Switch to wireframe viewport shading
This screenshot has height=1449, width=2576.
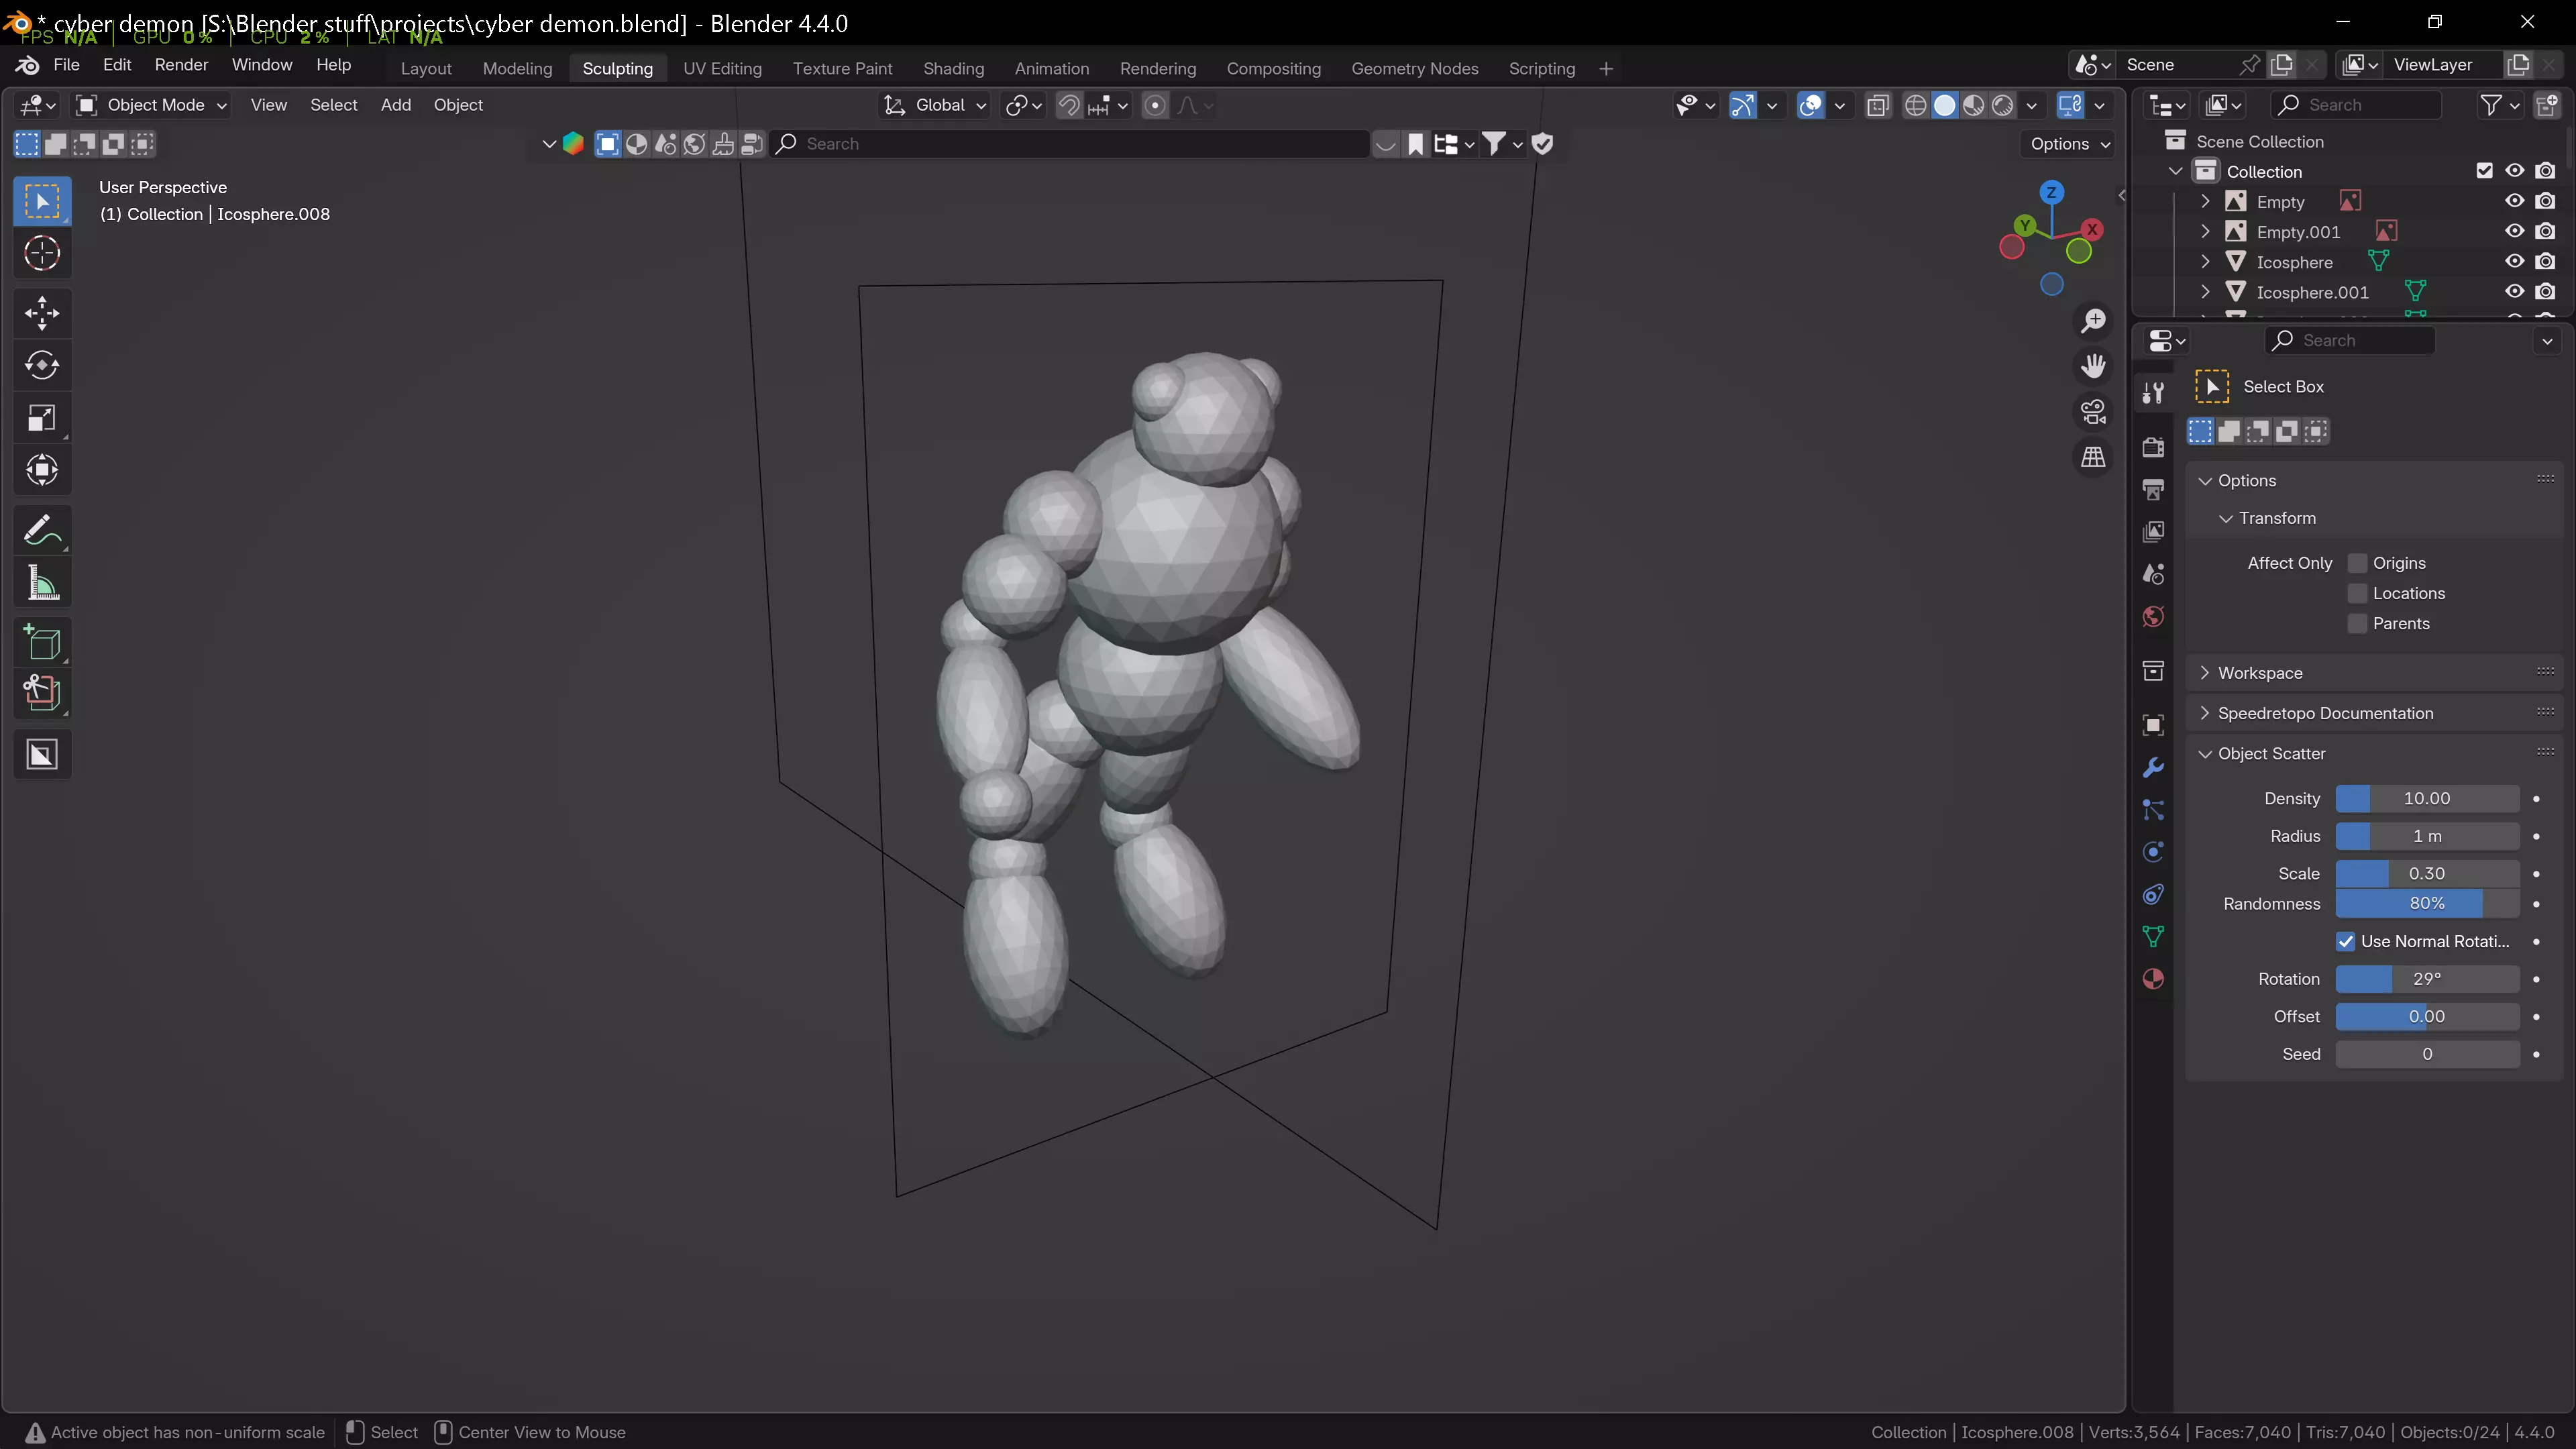tap(1915, 105)
